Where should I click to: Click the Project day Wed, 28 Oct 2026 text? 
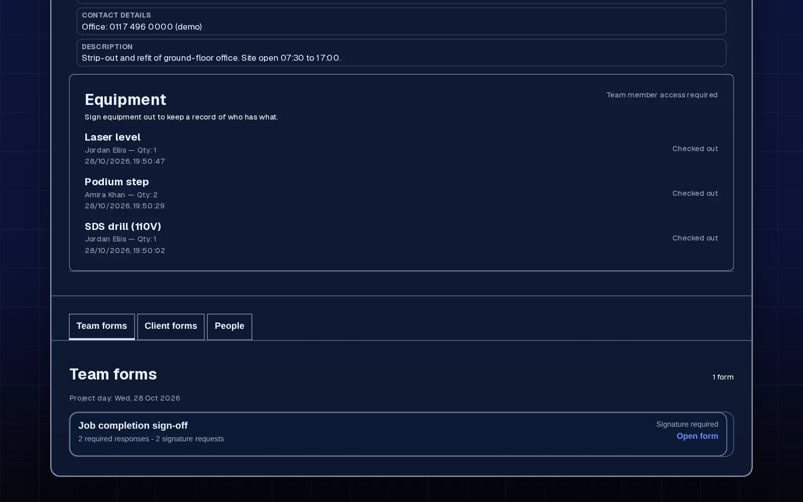(124, 398)
